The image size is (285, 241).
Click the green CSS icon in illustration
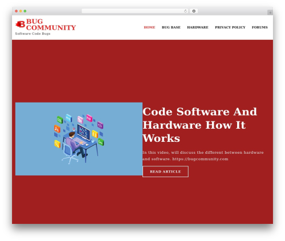click(60, 120)
